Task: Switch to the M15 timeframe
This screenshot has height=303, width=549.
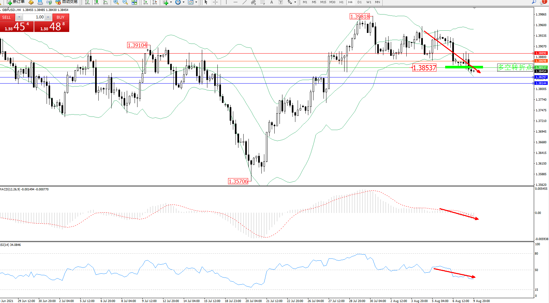Action: pos(323,2)
